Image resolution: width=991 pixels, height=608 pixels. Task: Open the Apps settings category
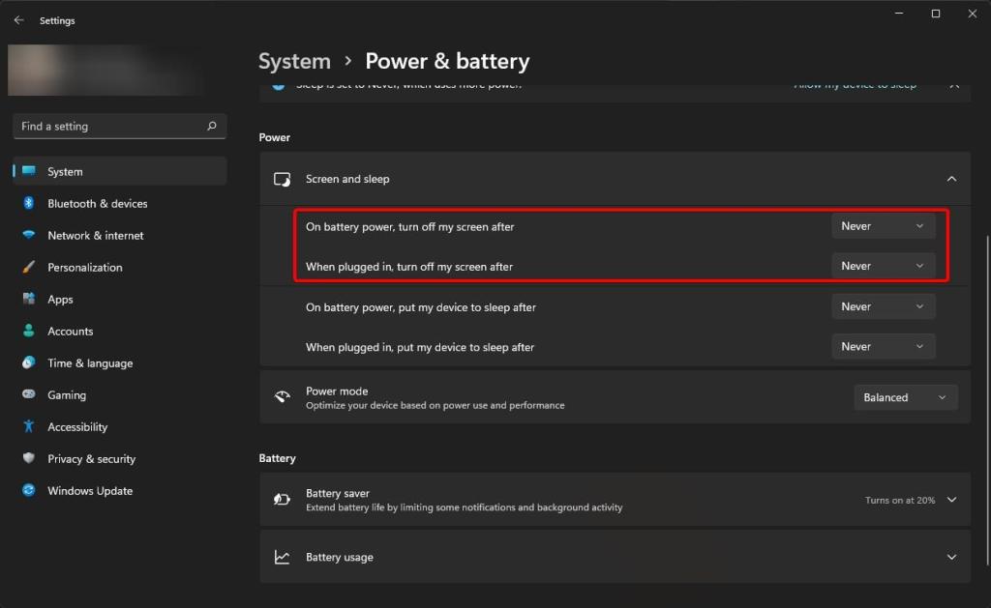pyautogui.click(x=119, y=299)
